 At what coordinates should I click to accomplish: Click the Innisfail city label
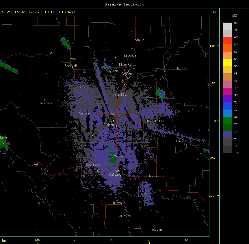coord(120,94)
